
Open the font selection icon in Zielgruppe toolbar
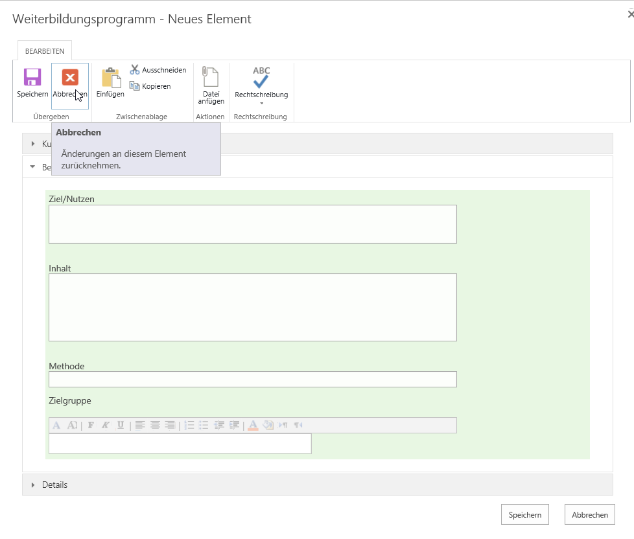click(56, 425)
